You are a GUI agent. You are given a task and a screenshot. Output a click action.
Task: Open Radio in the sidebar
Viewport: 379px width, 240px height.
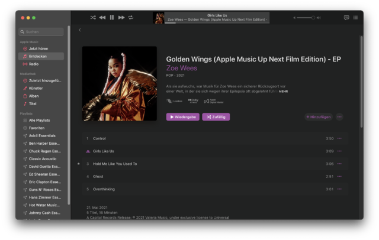point(41,64)
